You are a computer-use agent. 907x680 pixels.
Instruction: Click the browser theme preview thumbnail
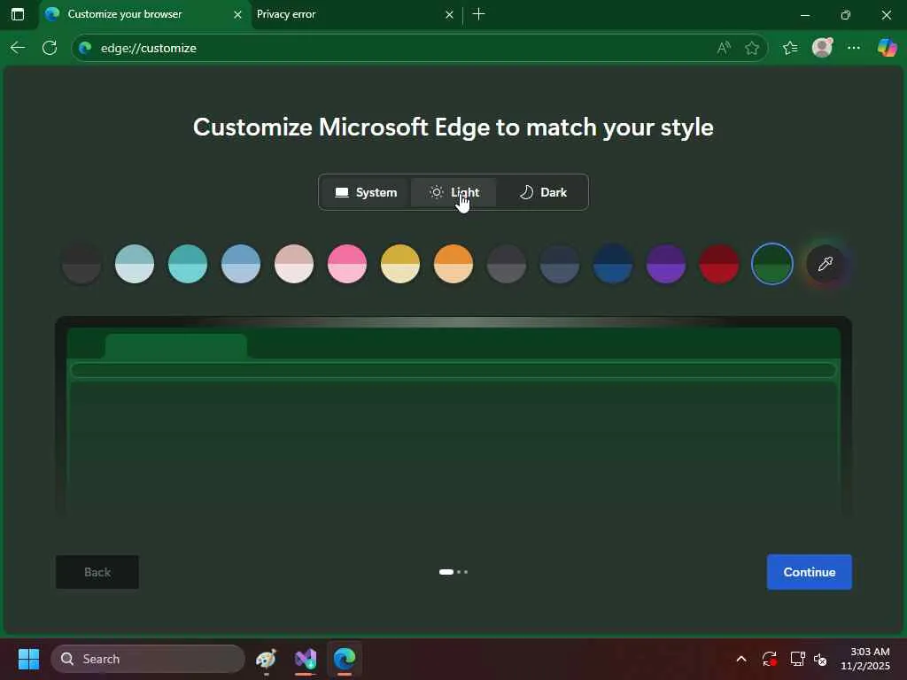[x=453, y=416]
